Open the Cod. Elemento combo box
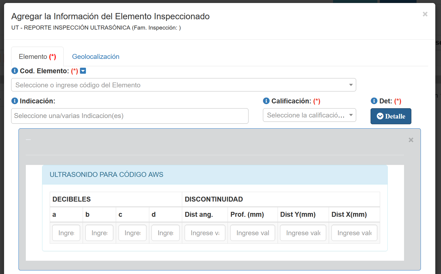 point(184,85)
